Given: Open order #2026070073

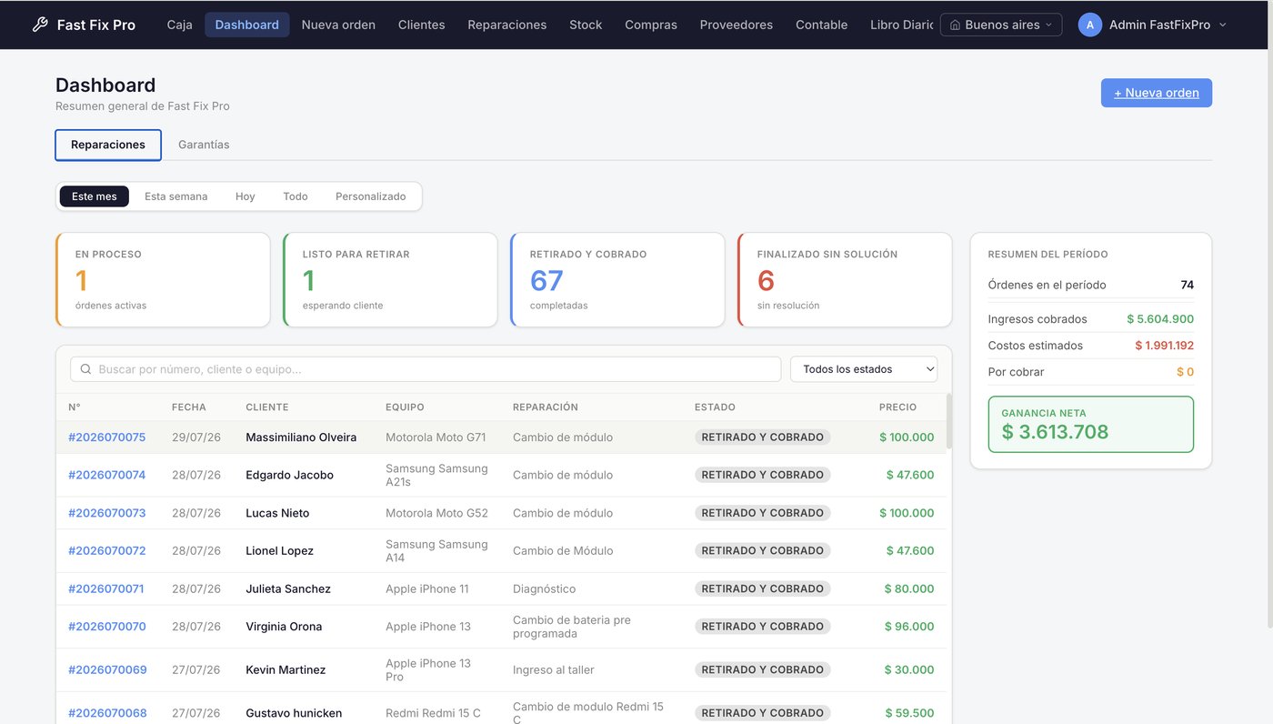Looking at the screenshot, I should tap(107, 513).
